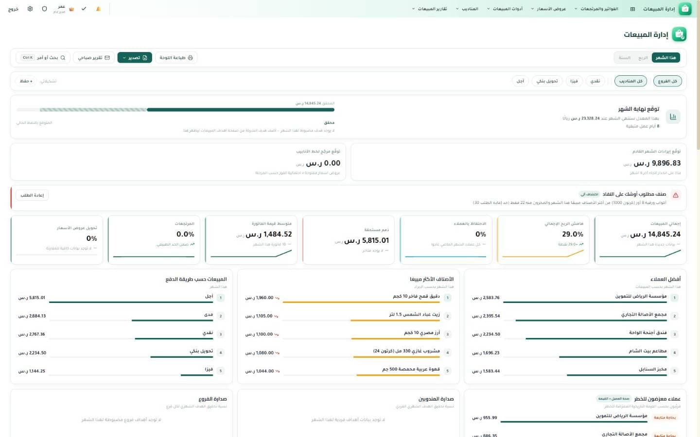Click the bar chart icon in توقع نهاية الشهر card
The image size is (700, 437).
click(x=673, y=117)
